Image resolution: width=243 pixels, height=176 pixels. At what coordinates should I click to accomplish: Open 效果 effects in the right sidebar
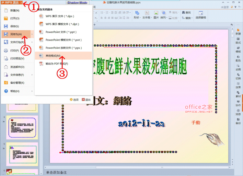[x=238, y=85]
